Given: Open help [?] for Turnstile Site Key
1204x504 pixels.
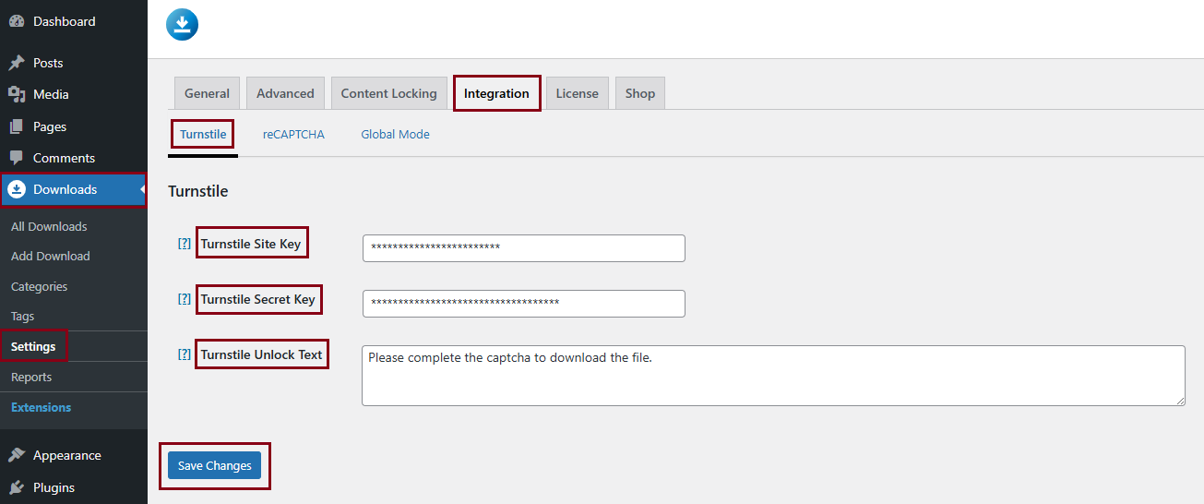Looking at the screenshot, I should pos(185,244).
